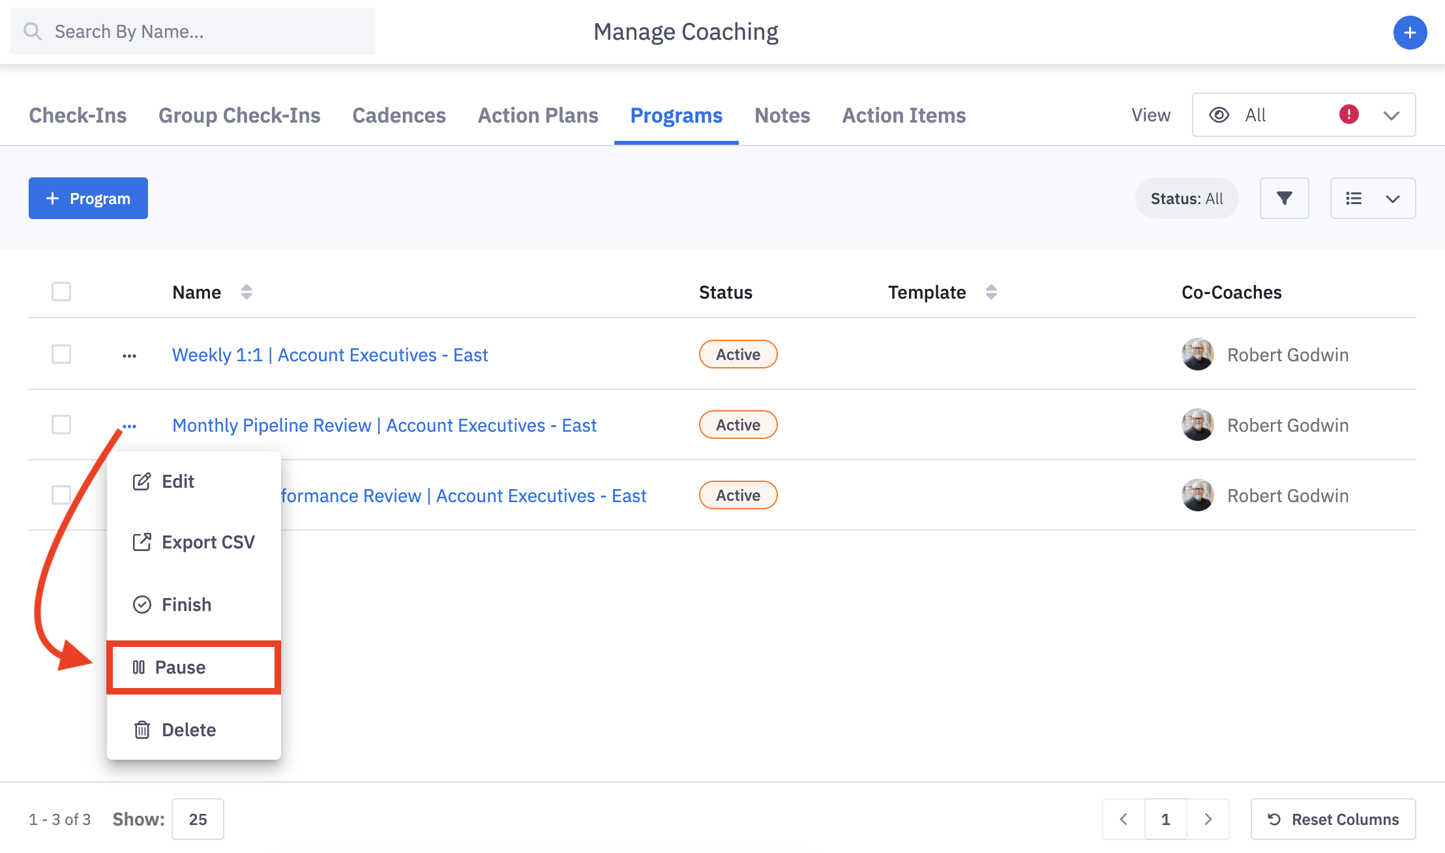Check the Monthly Pipeline Review checkbox
The image size is (1445, 853).
(x=61, y=425)
